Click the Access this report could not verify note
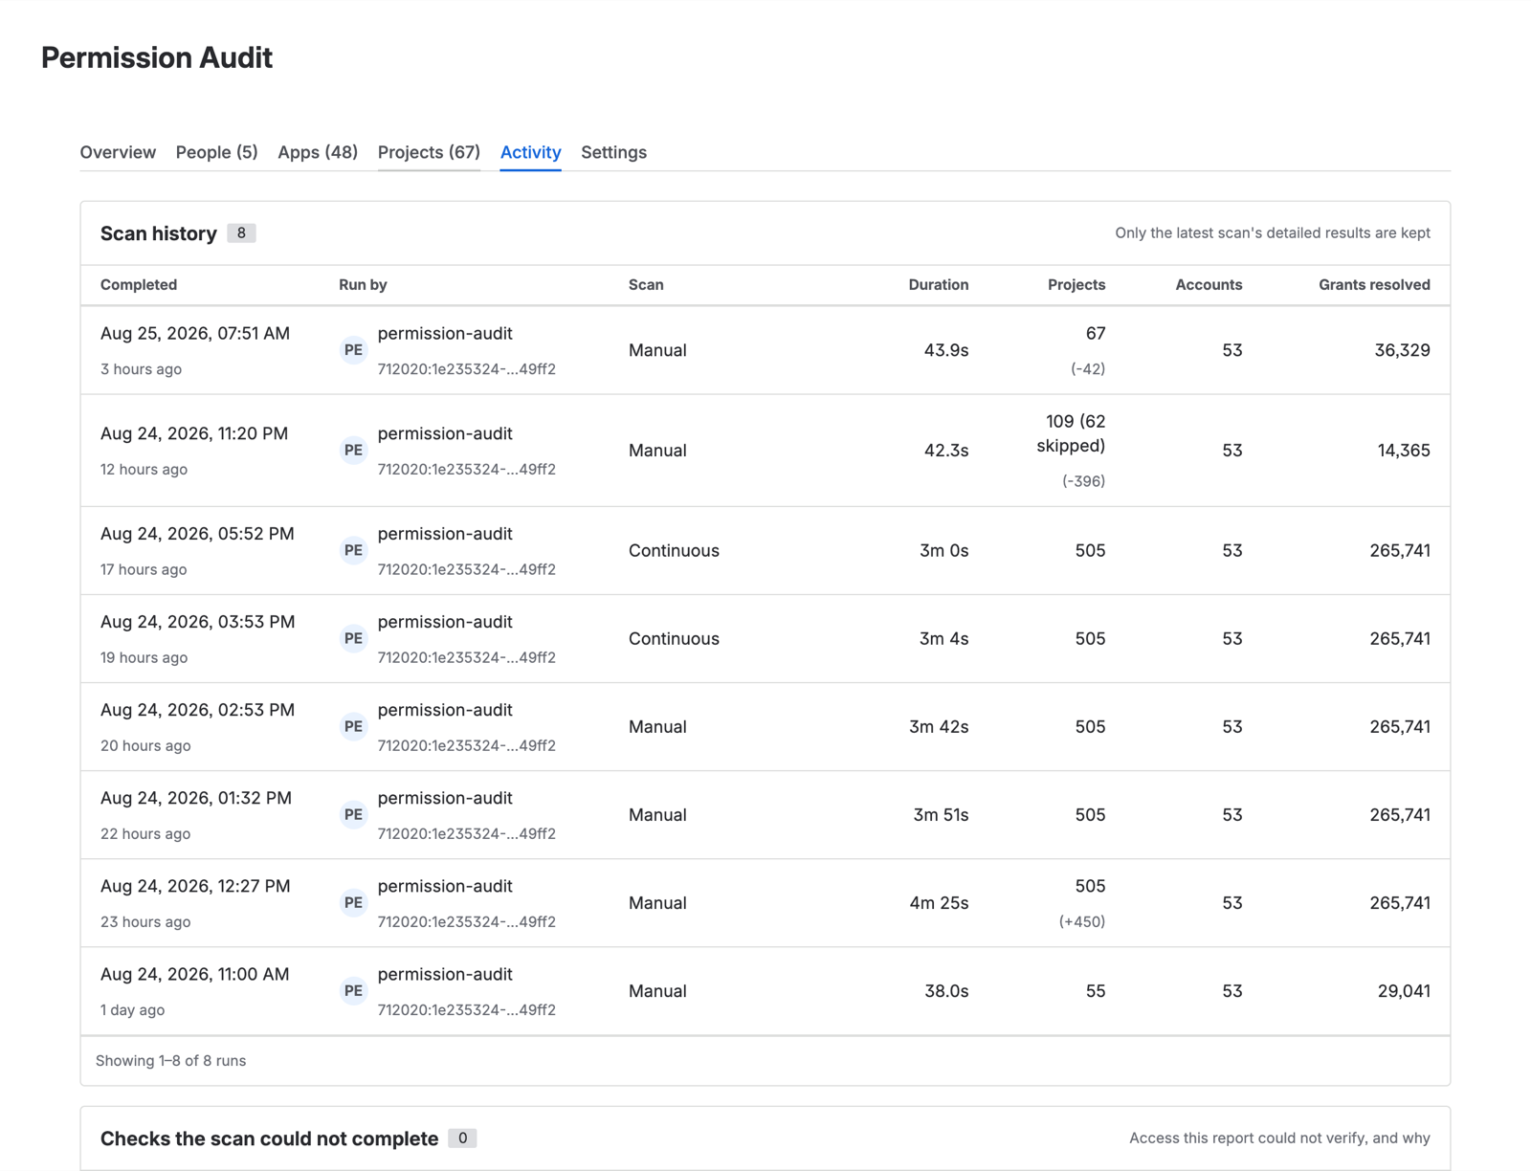This screenshot has width=1531, height=1171. point(1279,1138)
